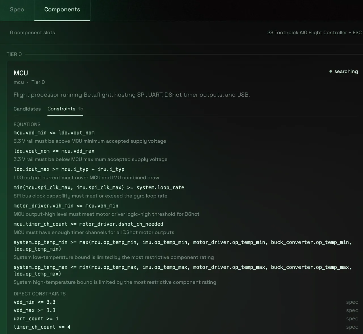Click the 2S Toothpick AIO Flight Controller title

pos(315,33)
